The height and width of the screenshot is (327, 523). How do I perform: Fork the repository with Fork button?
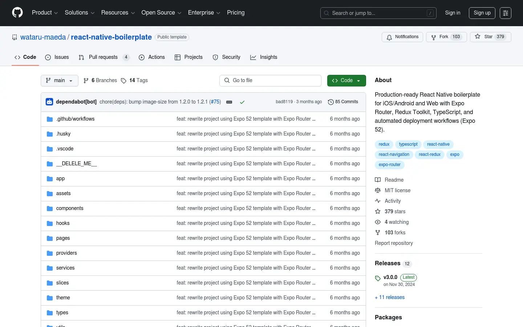(446, 37)
